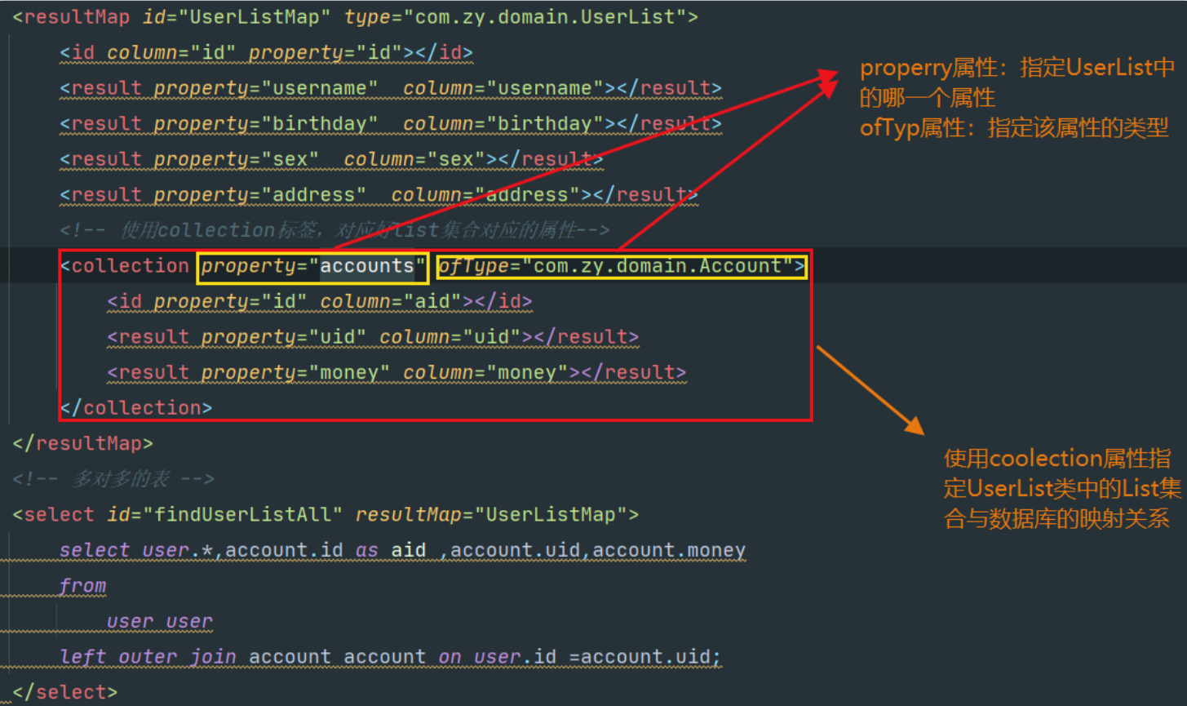
Task: Click the SQL "from" keyword line
Action: point(83,586)
